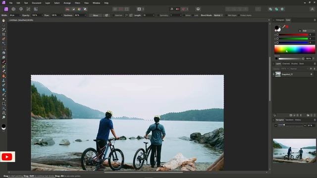
Task: Switch to the Photo persona icon
Action: click(x=6, y=9)
